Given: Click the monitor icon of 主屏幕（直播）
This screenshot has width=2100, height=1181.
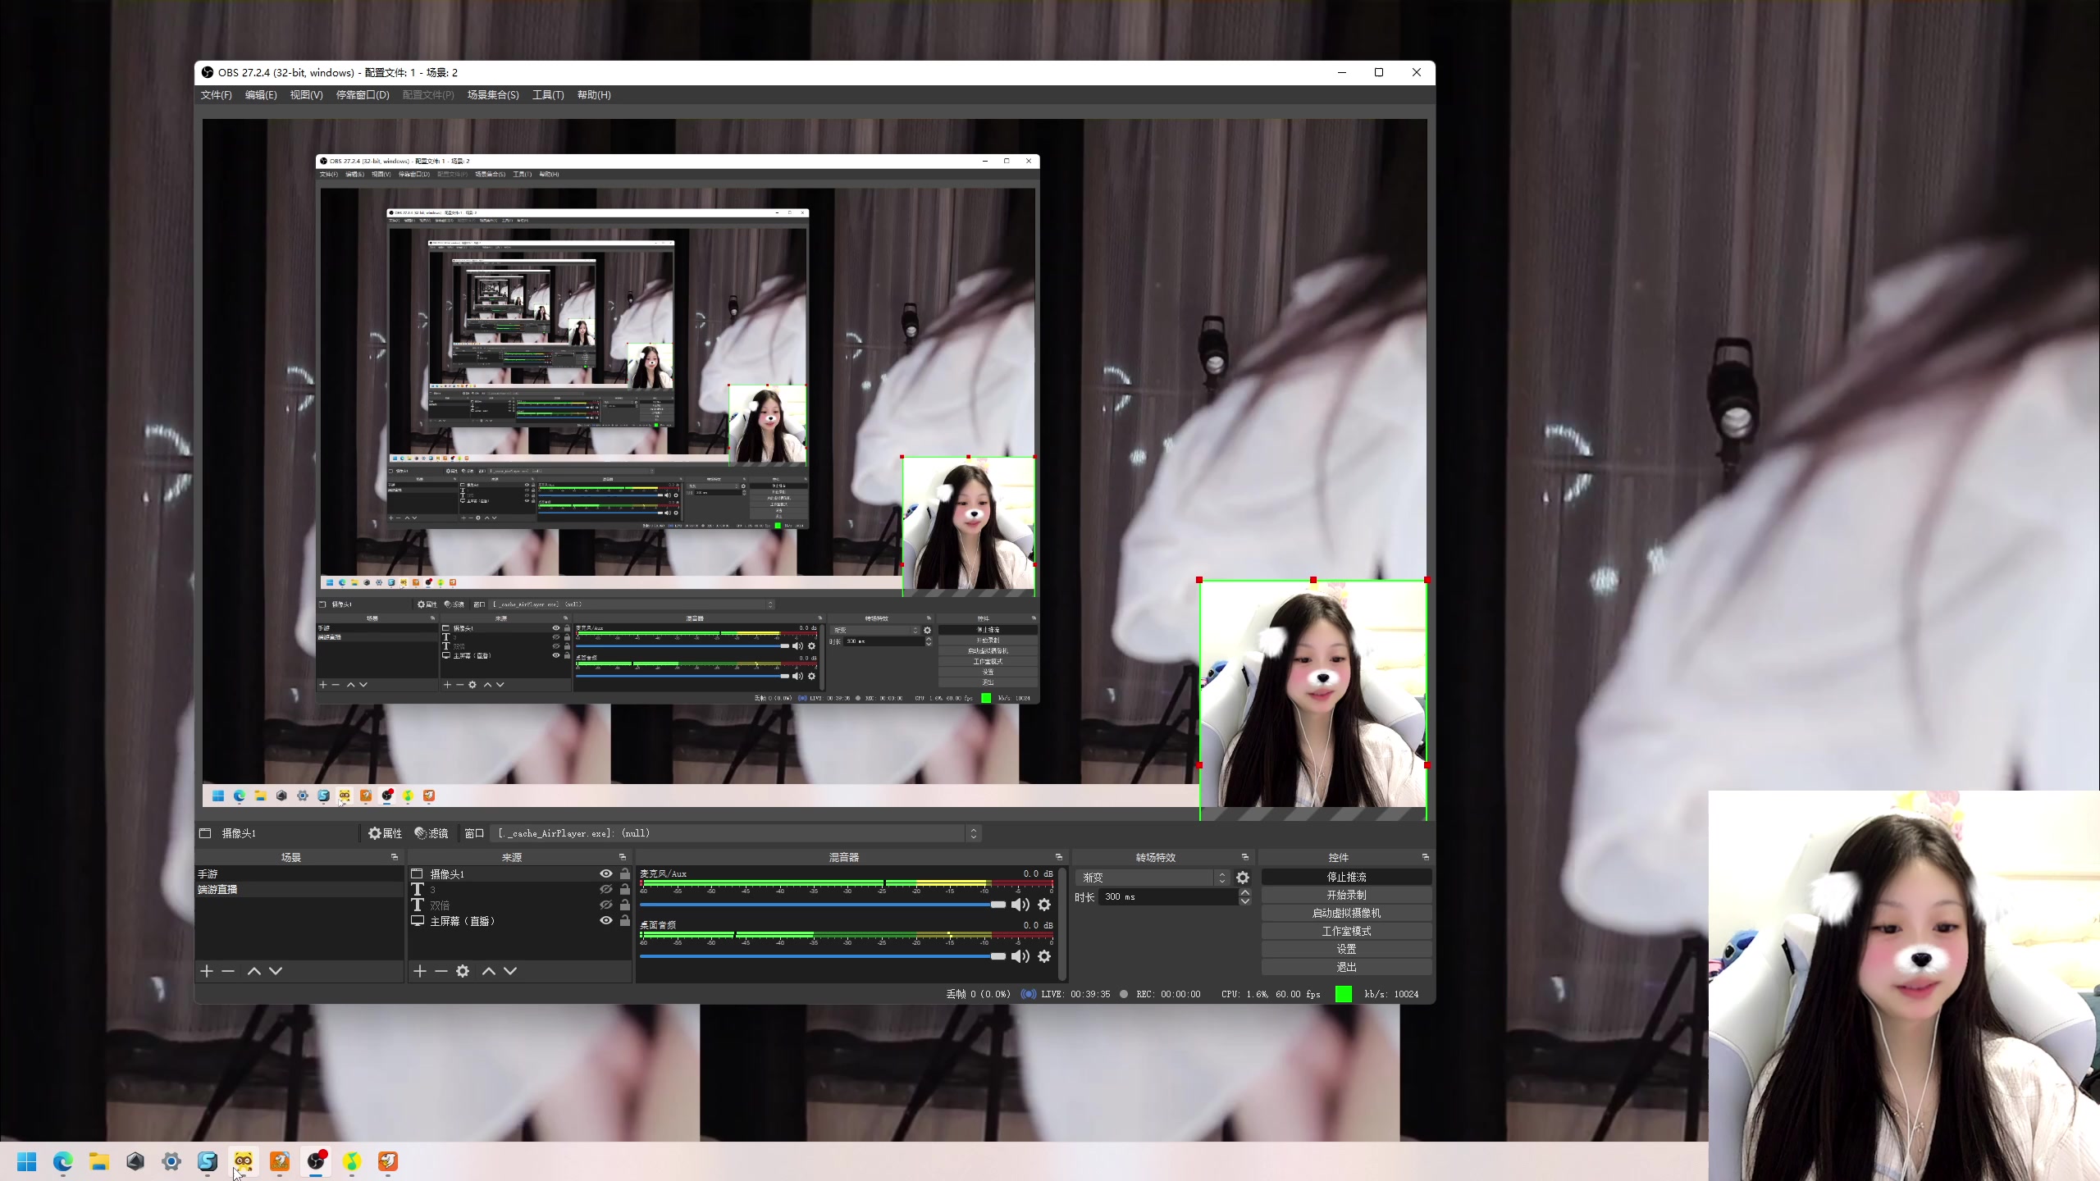Looking at the screenshot, I should click(x=418, y=921).
